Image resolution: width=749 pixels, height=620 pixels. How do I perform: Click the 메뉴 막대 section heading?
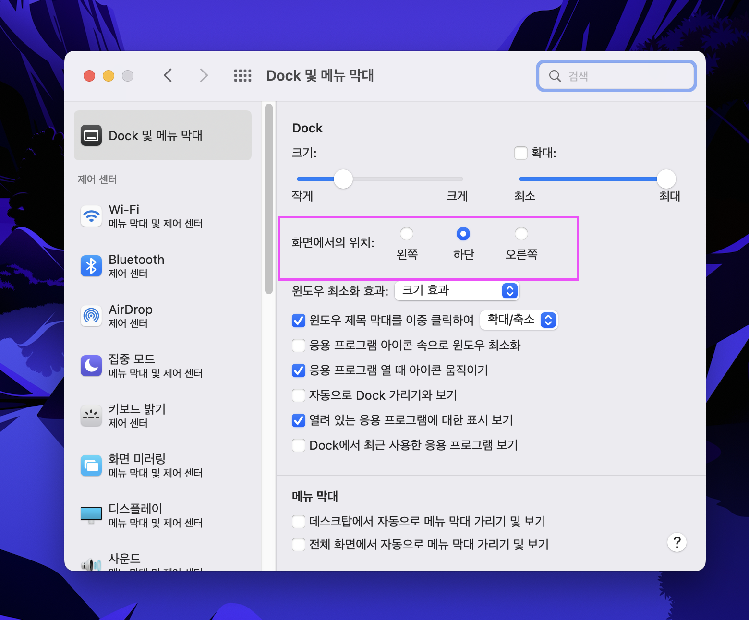pyautogui.click(x=315, y=496)
